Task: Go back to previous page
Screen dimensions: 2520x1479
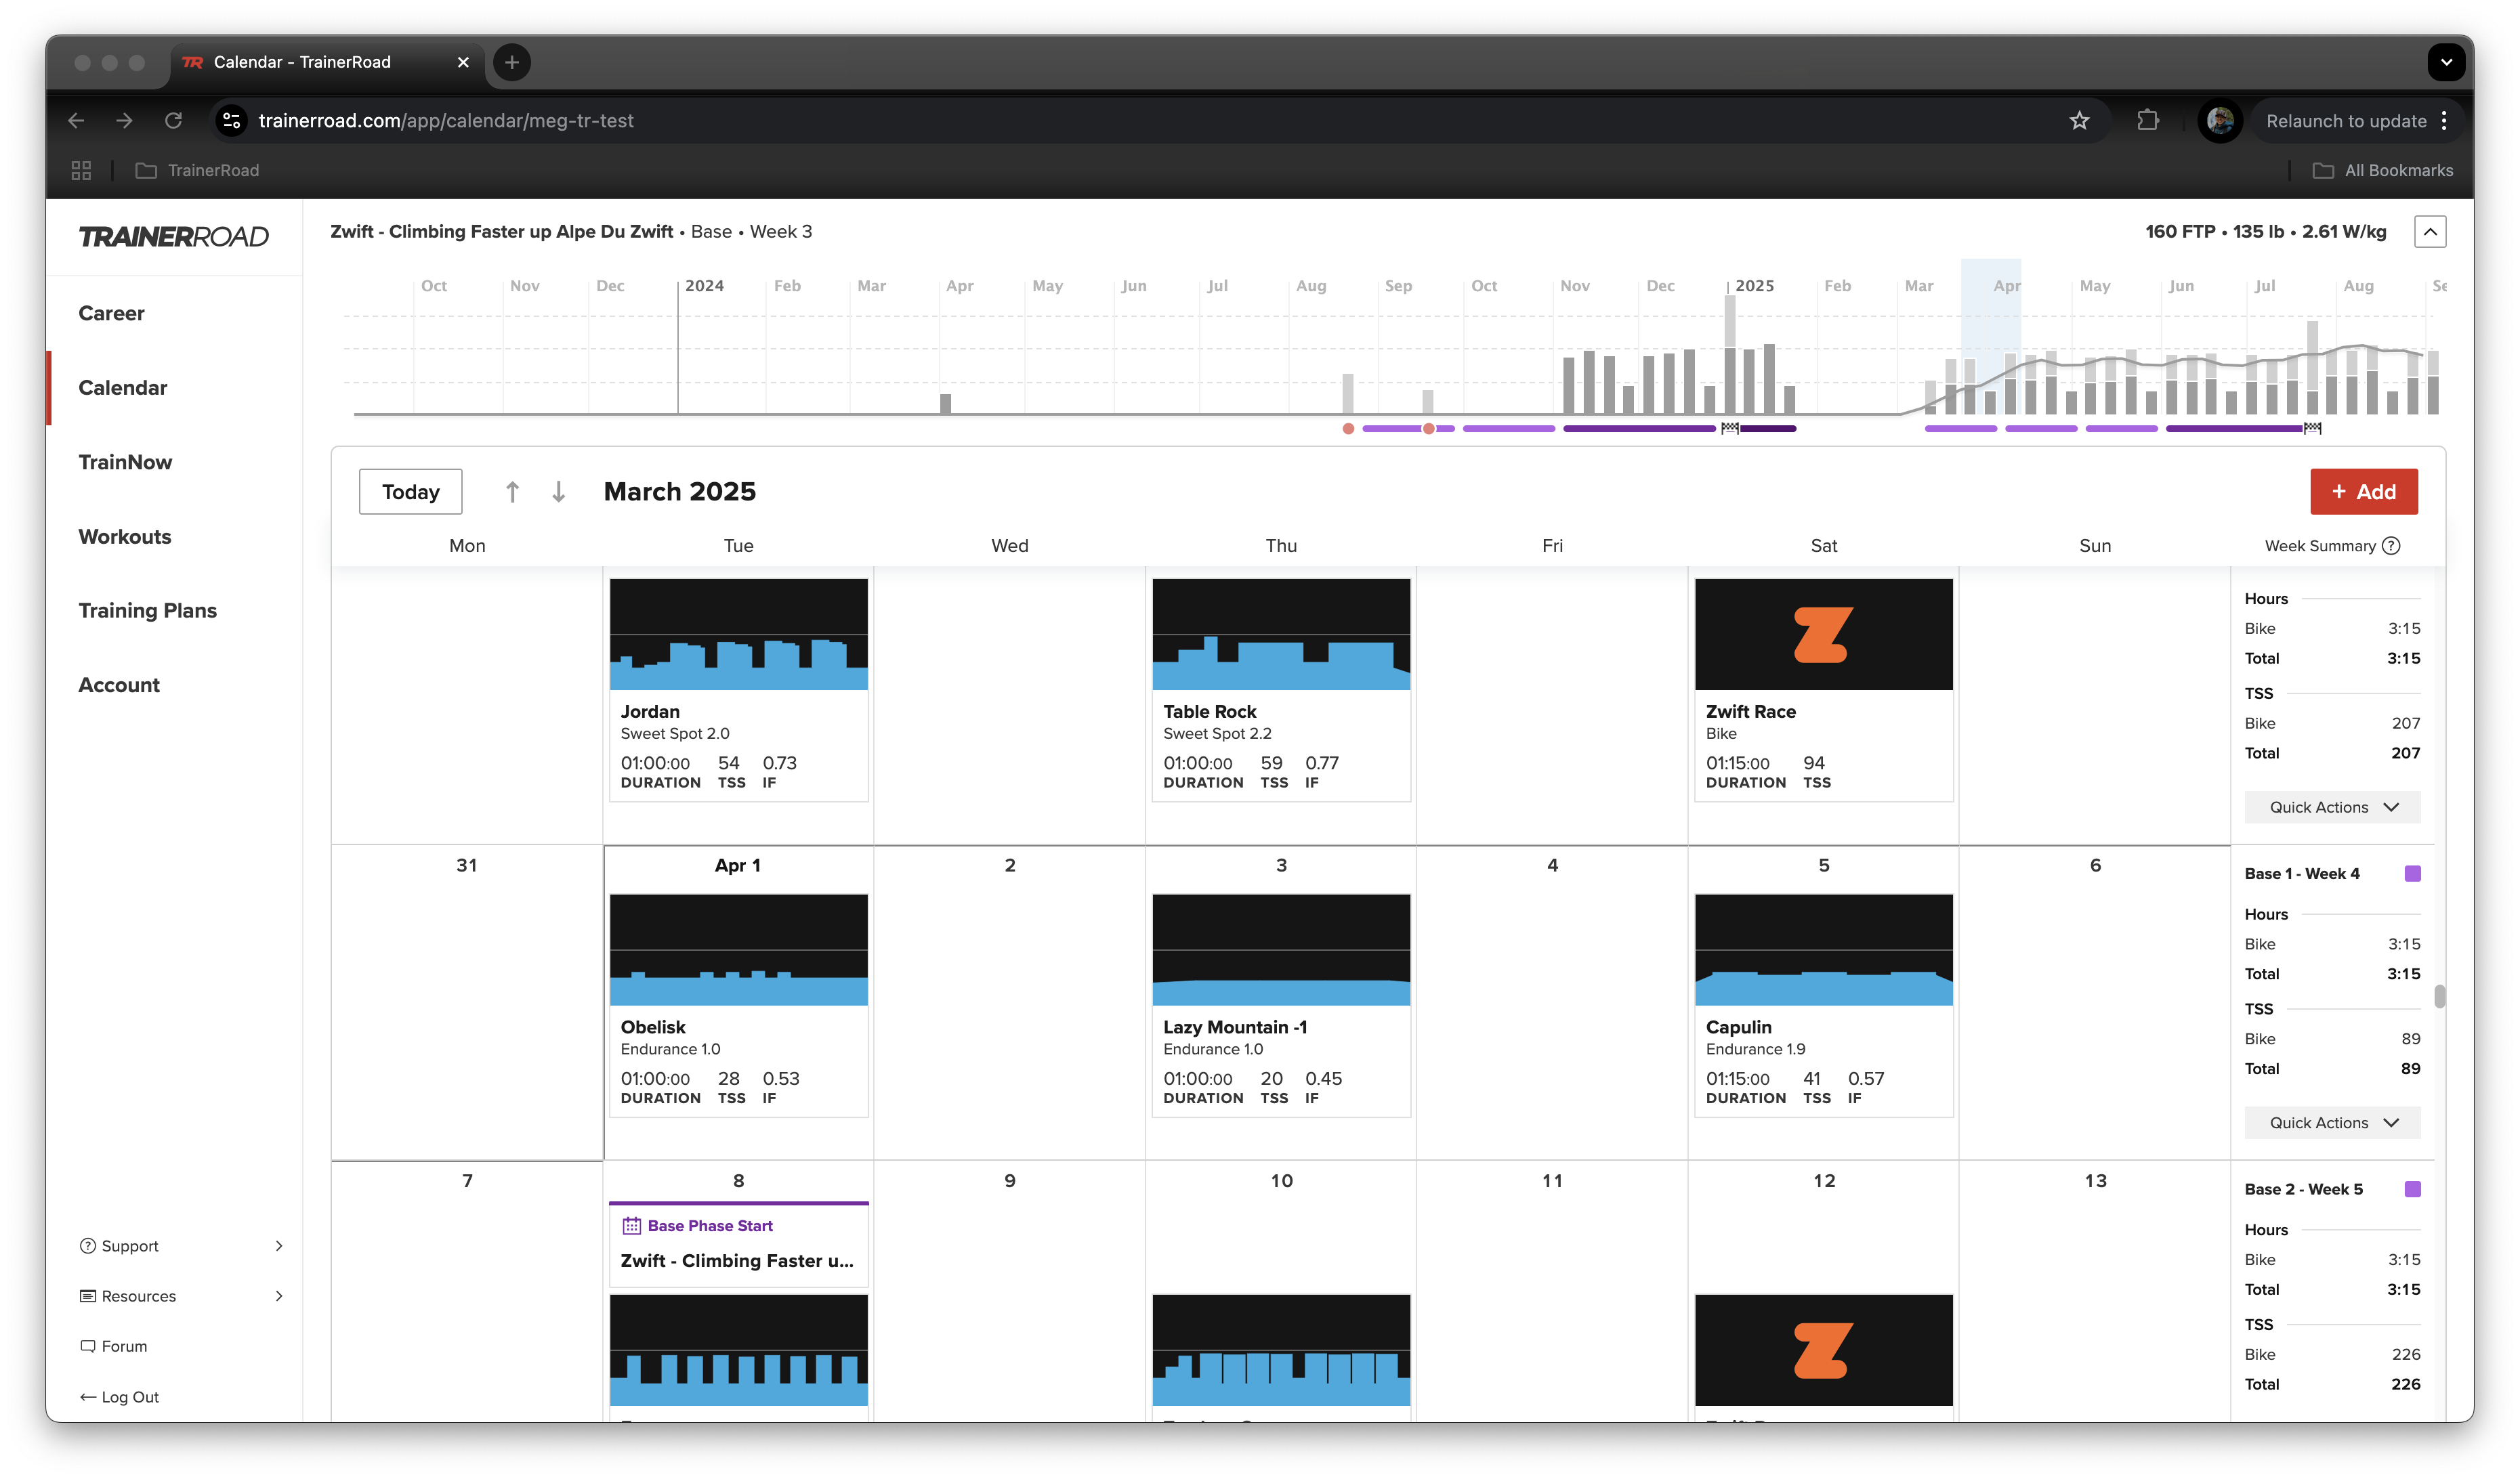Action: (76, 121)
